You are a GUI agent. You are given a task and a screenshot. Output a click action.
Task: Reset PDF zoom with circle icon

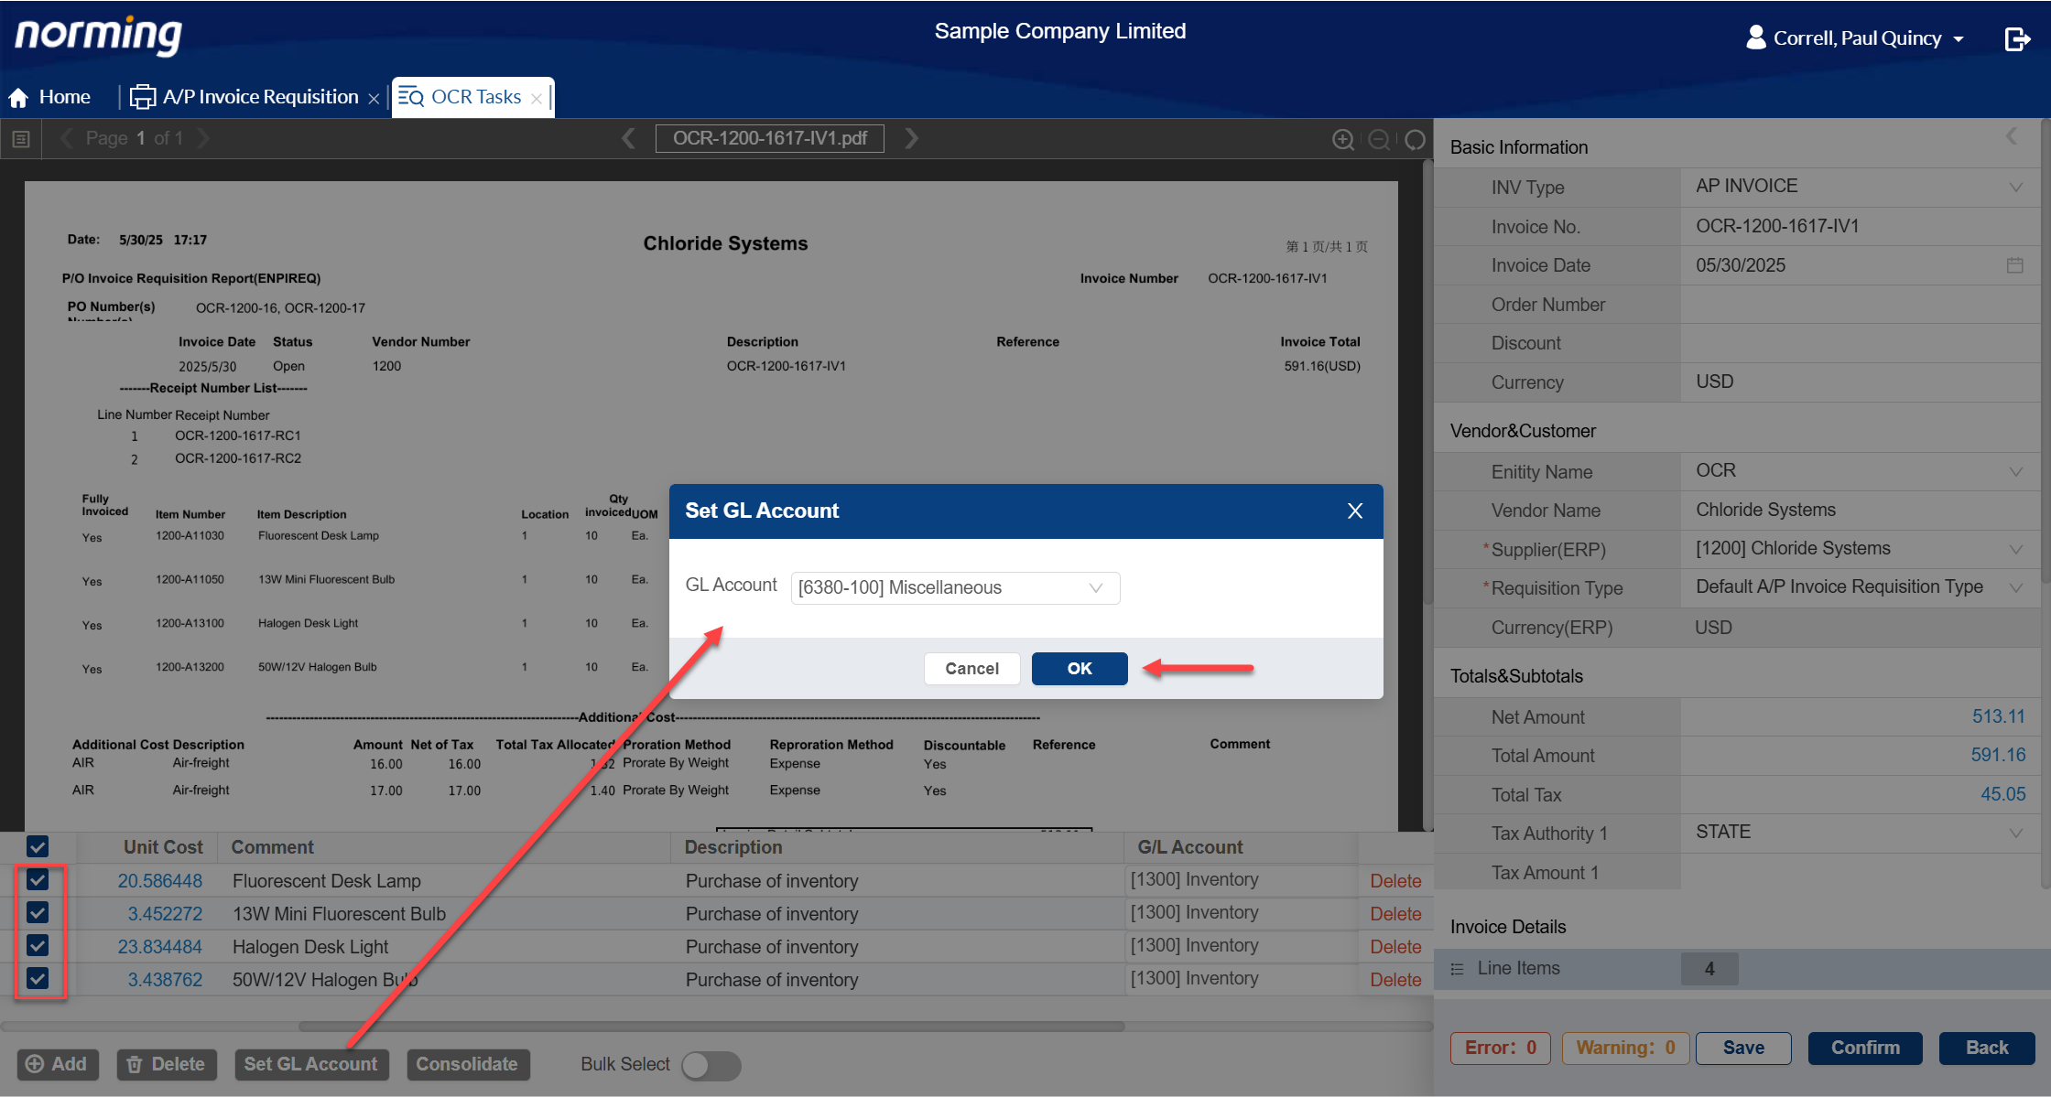coord(1415,139)
